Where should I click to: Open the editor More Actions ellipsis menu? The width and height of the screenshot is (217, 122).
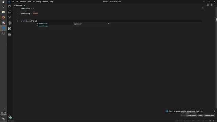click(215, 5)
